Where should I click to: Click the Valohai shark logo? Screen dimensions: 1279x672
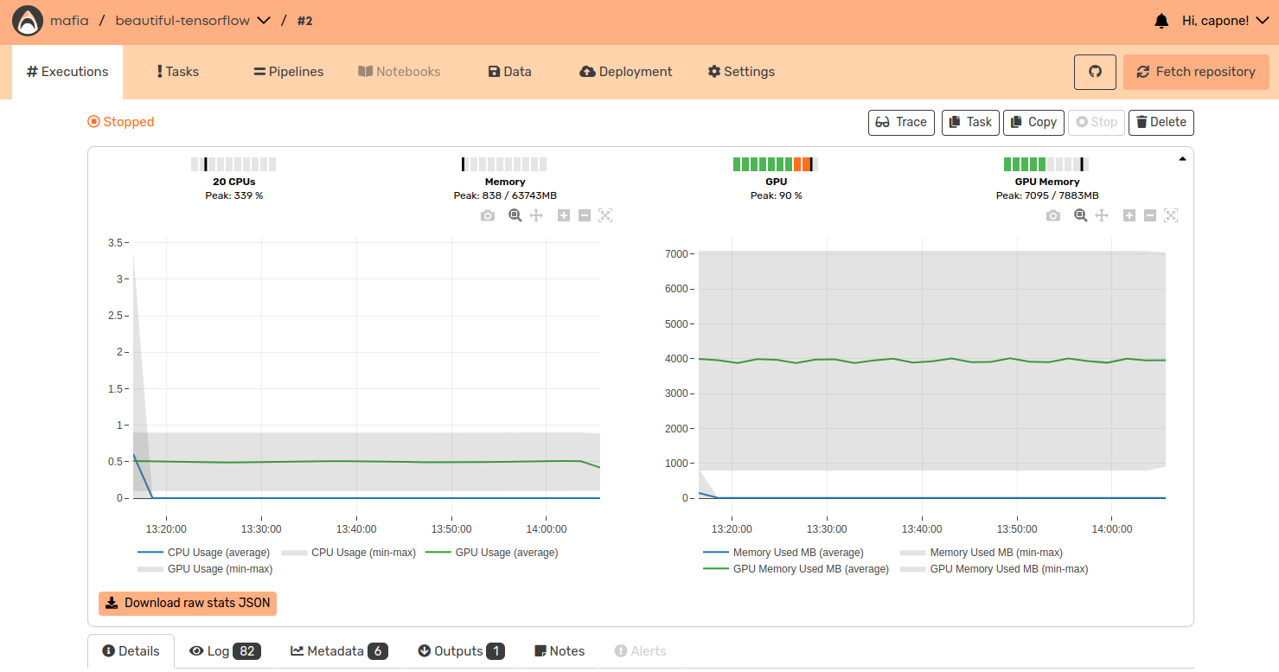[x=28, y=21]
